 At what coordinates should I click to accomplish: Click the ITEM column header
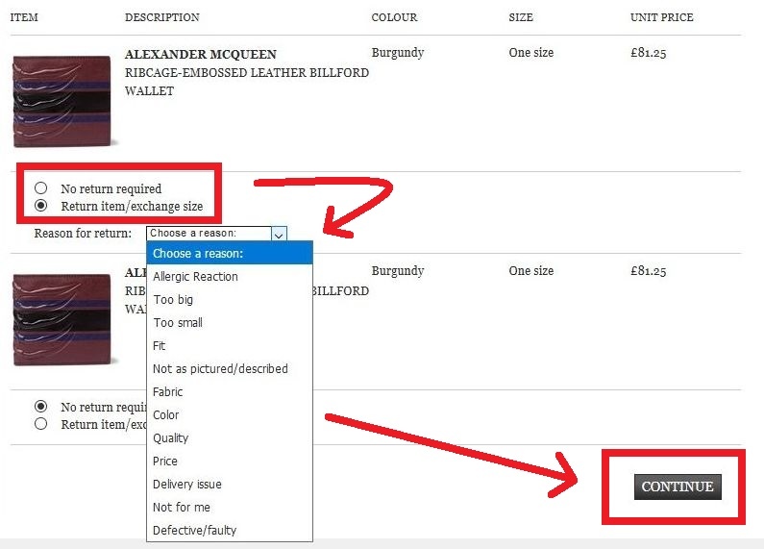24,17
